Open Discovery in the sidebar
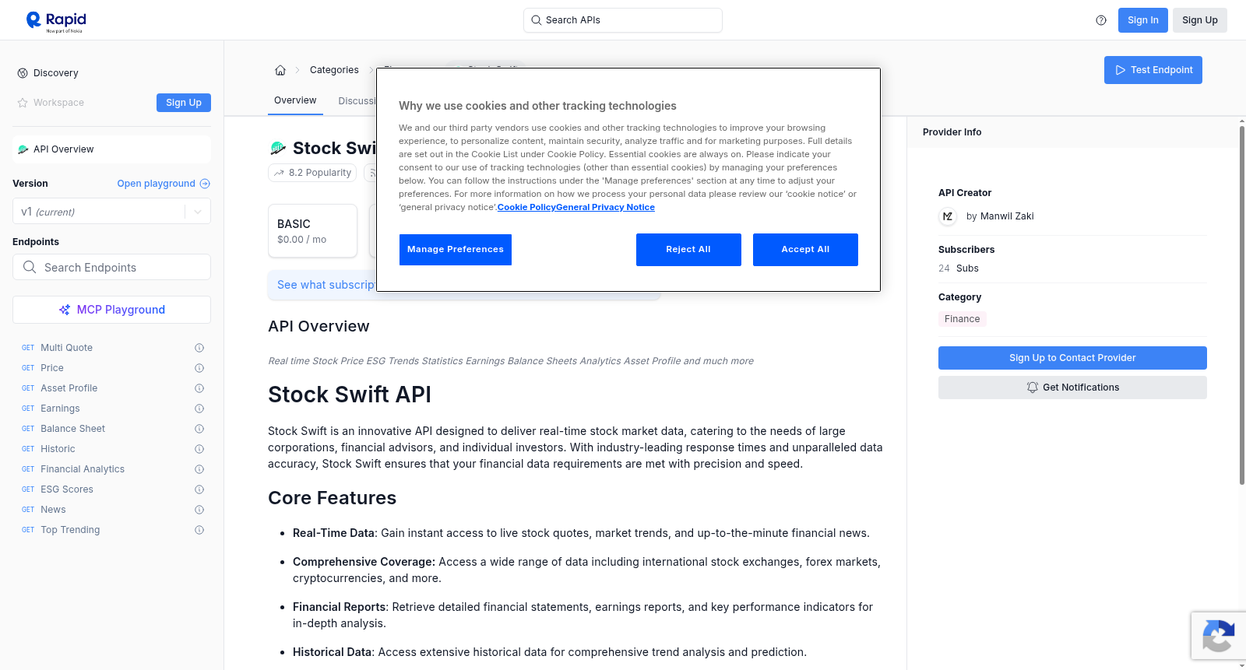 (56, 73)
